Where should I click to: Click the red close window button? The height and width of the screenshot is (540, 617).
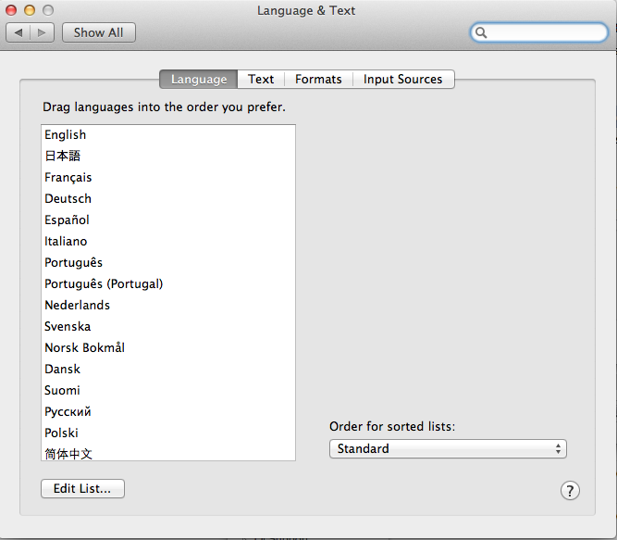pos(12,10)
